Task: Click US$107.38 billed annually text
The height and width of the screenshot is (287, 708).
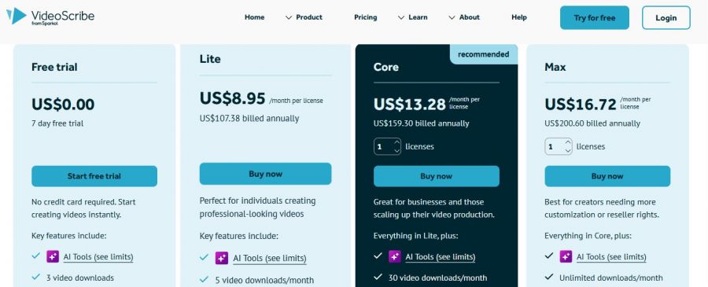Action: coord(249,118)
